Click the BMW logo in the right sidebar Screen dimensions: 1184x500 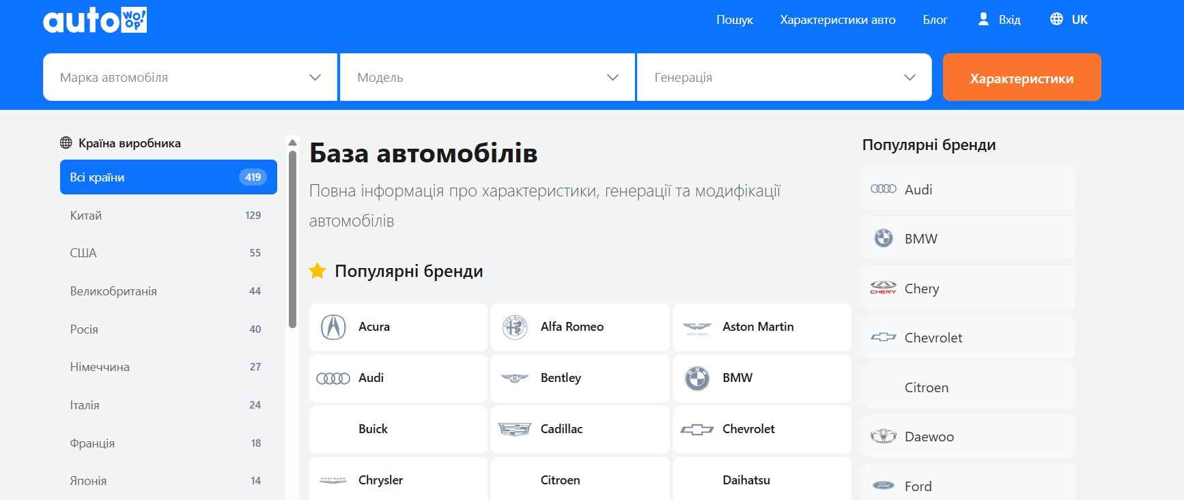[x=884, y=238]
